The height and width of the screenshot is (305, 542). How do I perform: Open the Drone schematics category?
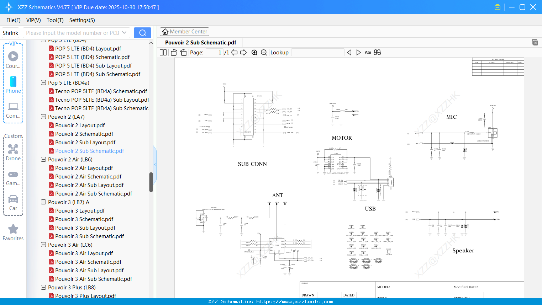[x=13, y=152]
